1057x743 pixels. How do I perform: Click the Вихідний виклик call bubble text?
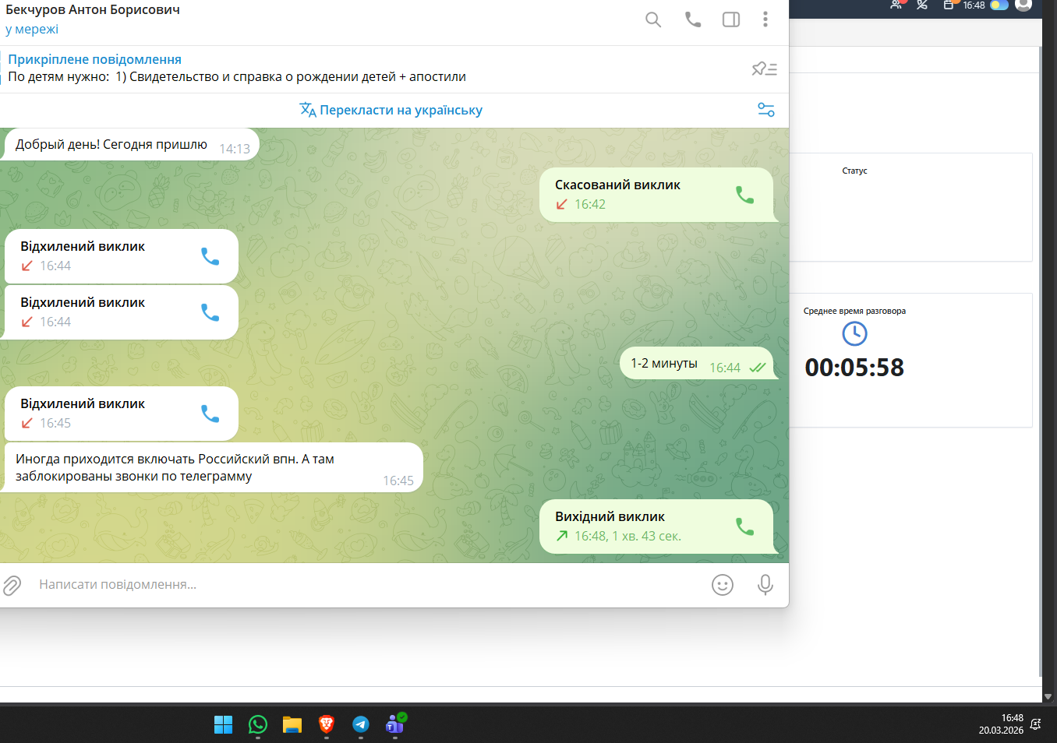pyautogui.click(x=610, y=516)
